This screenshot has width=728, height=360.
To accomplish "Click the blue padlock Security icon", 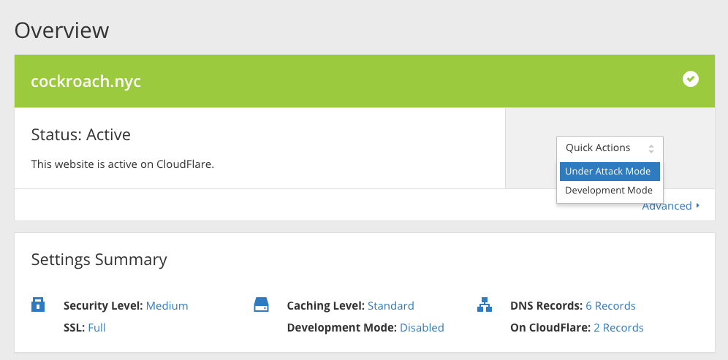I will (x=37, y=305).
